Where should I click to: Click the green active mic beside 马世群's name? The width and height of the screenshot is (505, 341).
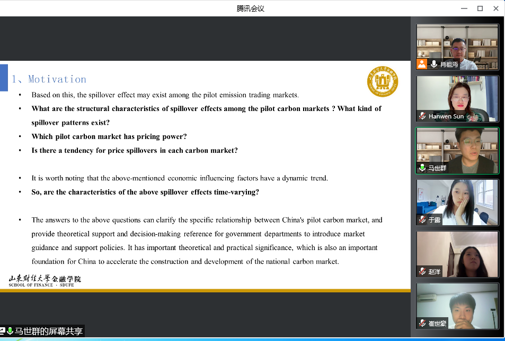tap(422, 168)
